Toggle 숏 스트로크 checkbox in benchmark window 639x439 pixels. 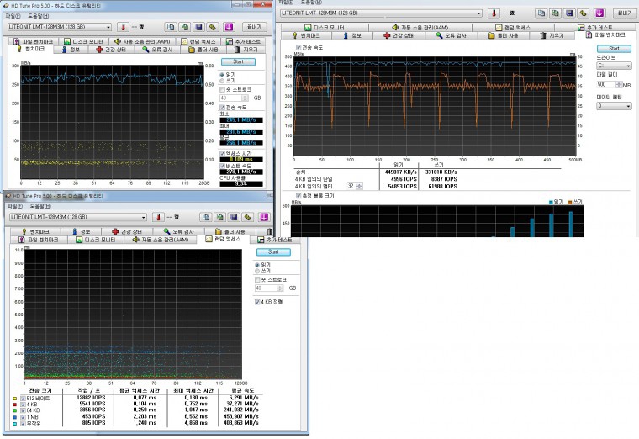click(x=223, y=89)
